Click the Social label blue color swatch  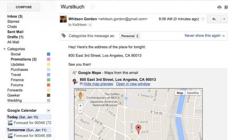[x=49, y=54]
